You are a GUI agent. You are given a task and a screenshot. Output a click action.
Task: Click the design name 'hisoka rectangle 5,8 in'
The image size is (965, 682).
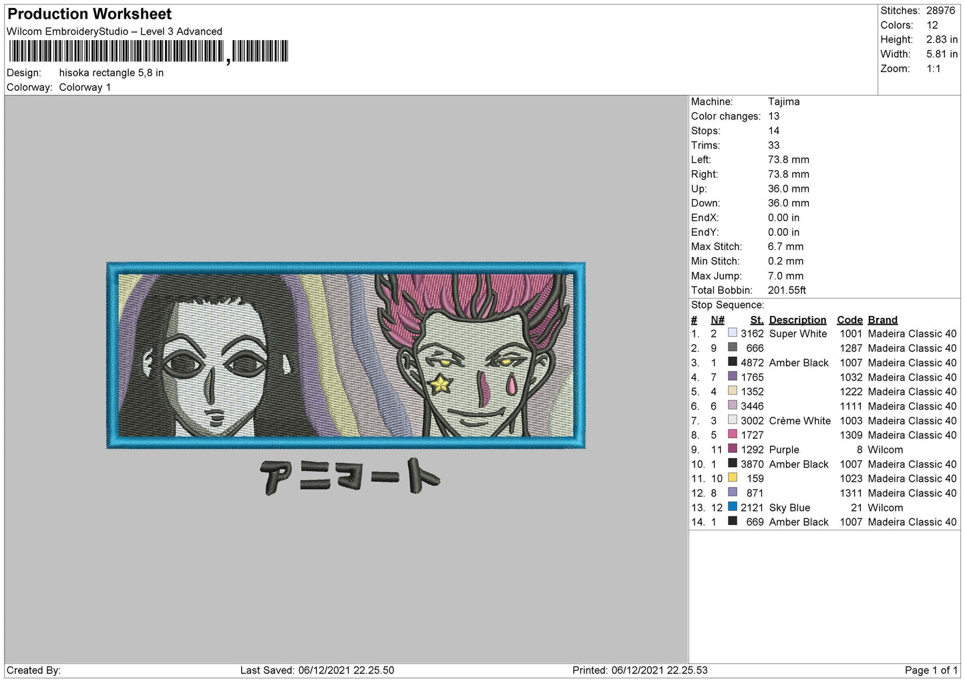coord(112,73)
